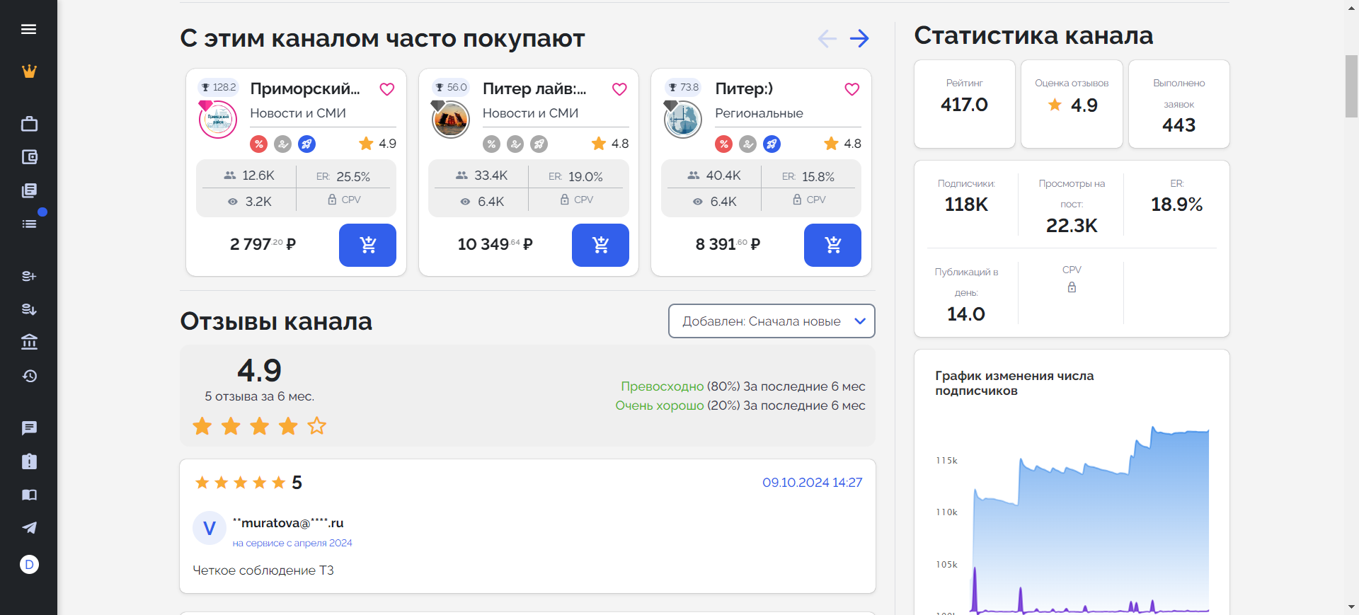Go to previous recommended channels arrow

tap(827, 38)
